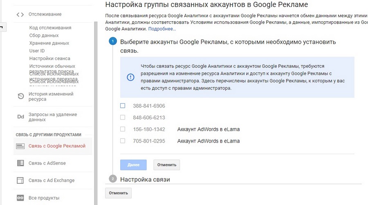The width and height of the screenshot is (368, 205).
Task: Click label Аккаунт AdWords в eLama for 705-801-0295
Action: pyautogui.click(x=209, y=141)
